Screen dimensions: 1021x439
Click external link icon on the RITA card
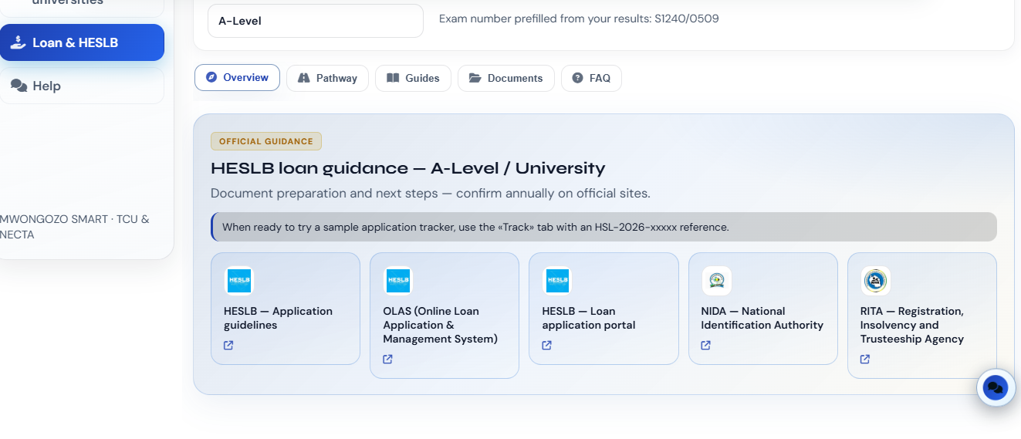865,359
